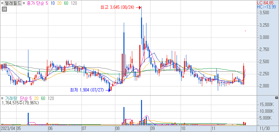Select the green 60 volume average label

43,98
